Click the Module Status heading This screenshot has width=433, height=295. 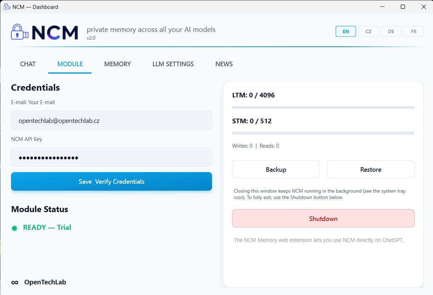pyautogui.click(x=40, y=209)
